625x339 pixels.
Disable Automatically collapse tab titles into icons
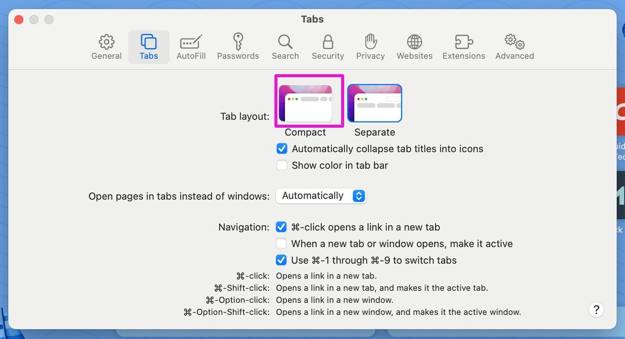(x=282, y=148)
